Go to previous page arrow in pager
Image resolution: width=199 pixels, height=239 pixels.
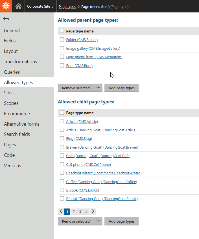(61, 211)
